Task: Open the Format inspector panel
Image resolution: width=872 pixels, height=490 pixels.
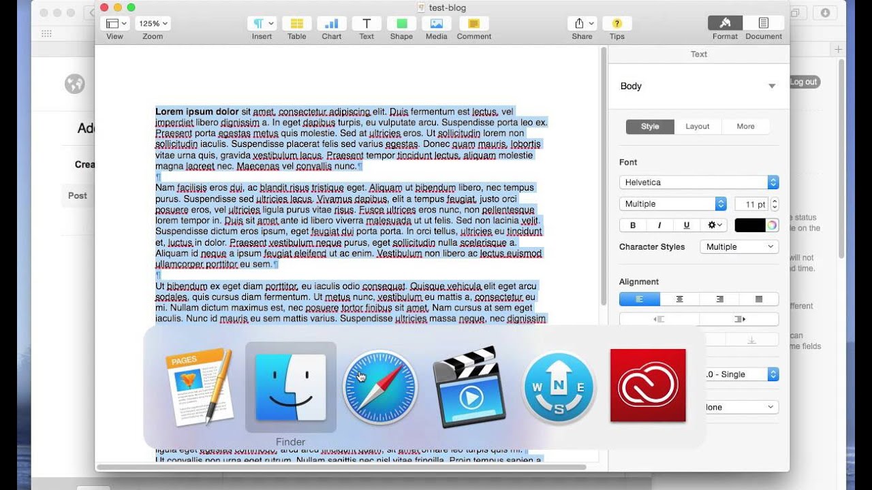Action: pos(725,23)
